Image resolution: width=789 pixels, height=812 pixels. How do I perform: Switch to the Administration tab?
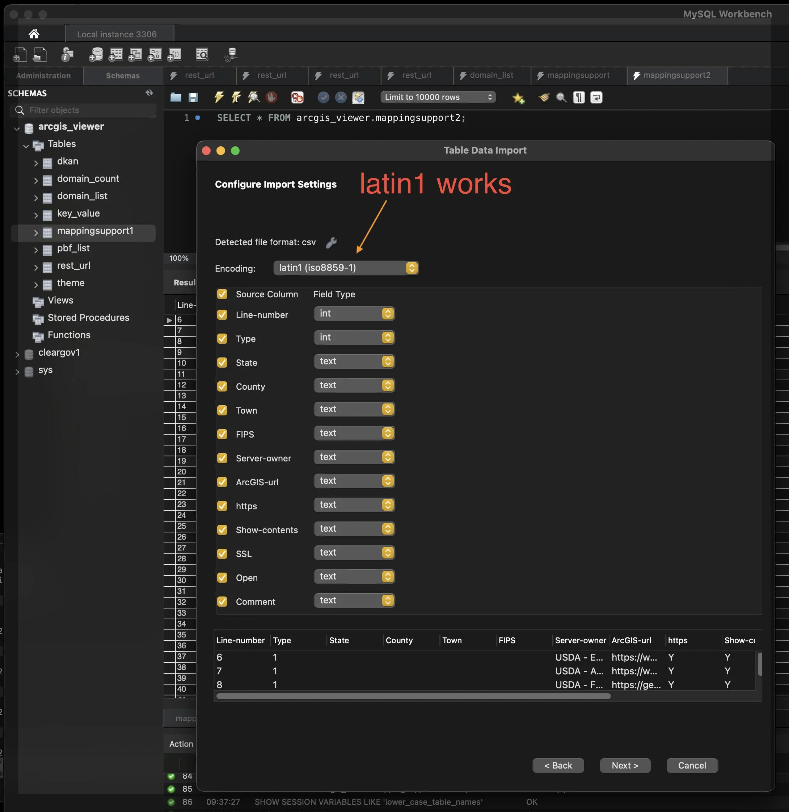(x=43, y=76)
